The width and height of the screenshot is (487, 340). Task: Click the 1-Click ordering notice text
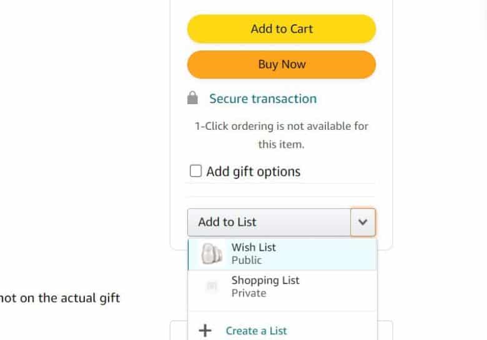pos(282,126)
